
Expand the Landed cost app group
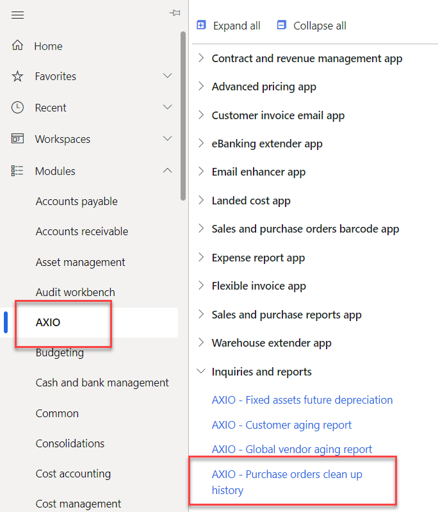201,201
